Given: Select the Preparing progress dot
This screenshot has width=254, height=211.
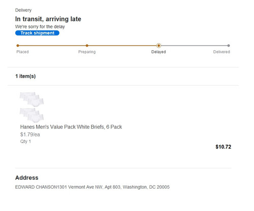Looking at the screenshot, I should tap(87, 46).
